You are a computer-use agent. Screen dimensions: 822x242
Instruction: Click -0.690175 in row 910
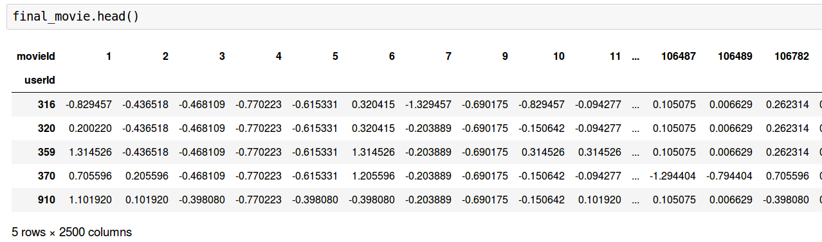tap(485, 200)
